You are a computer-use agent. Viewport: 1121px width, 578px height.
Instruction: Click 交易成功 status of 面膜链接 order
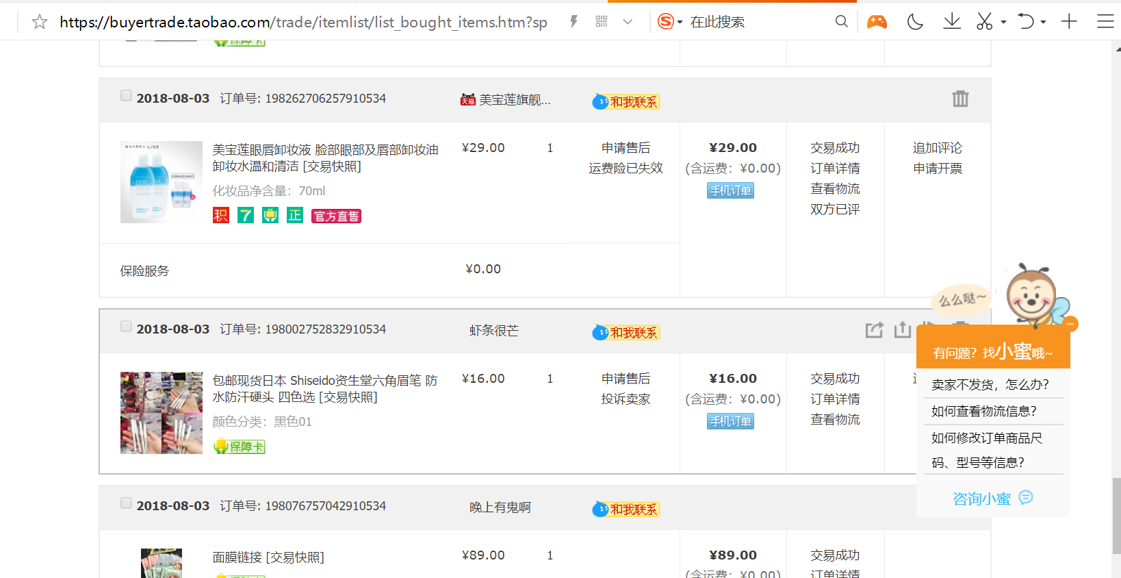[x=835, y=555]
